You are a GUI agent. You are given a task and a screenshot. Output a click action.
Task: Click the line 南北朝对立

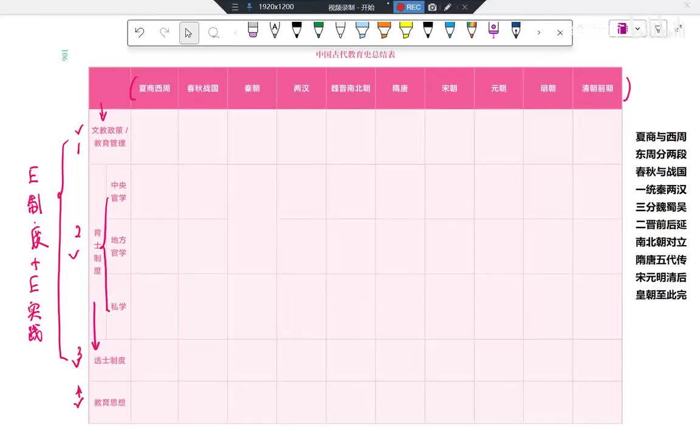[x=661, y=242]
